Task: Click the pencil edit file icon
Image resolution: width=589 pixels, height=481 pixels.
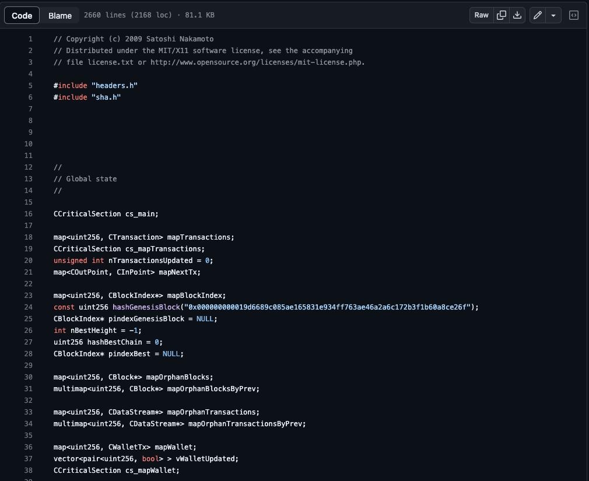Action: point(537,15)
